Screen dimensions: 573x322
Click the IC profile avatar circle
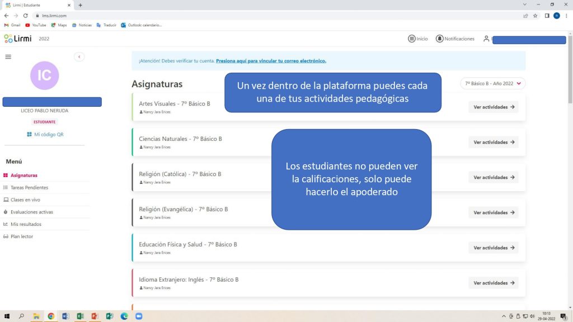pyautogui.click(x=44, y=75)
